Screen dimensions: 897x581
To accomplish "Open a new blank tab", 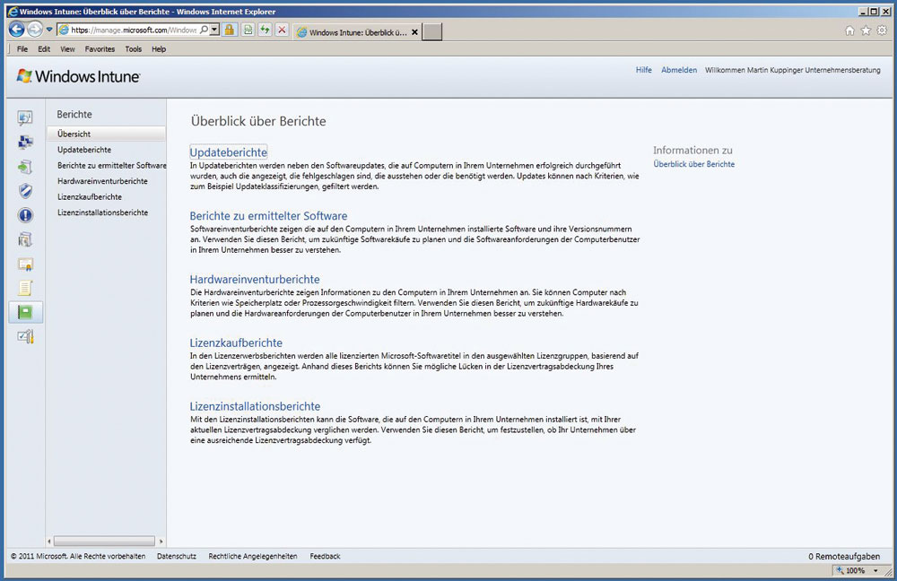I will coord(432,32).
